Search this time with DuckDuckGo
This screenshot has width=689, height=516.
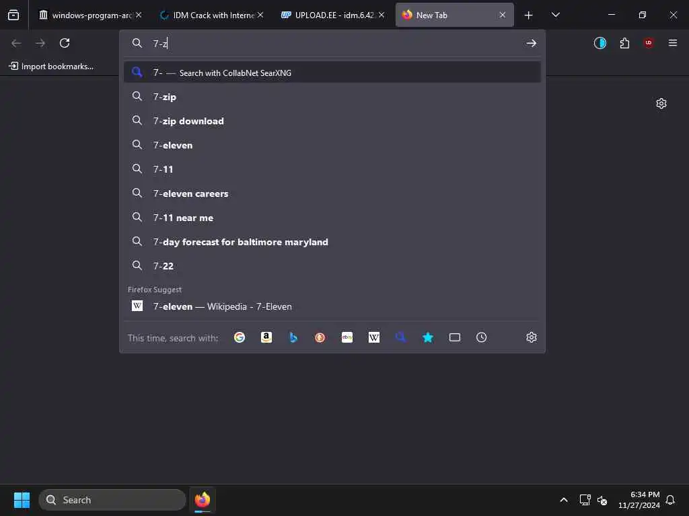pyautogui.click(x=320, y=337)
